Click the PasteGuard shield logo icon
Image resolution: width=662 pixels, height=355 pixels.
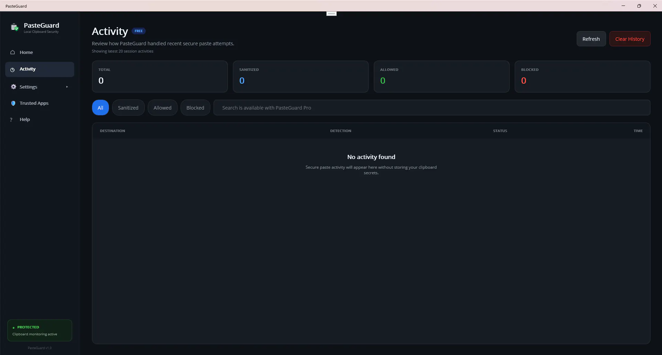[x=15, y=27]
